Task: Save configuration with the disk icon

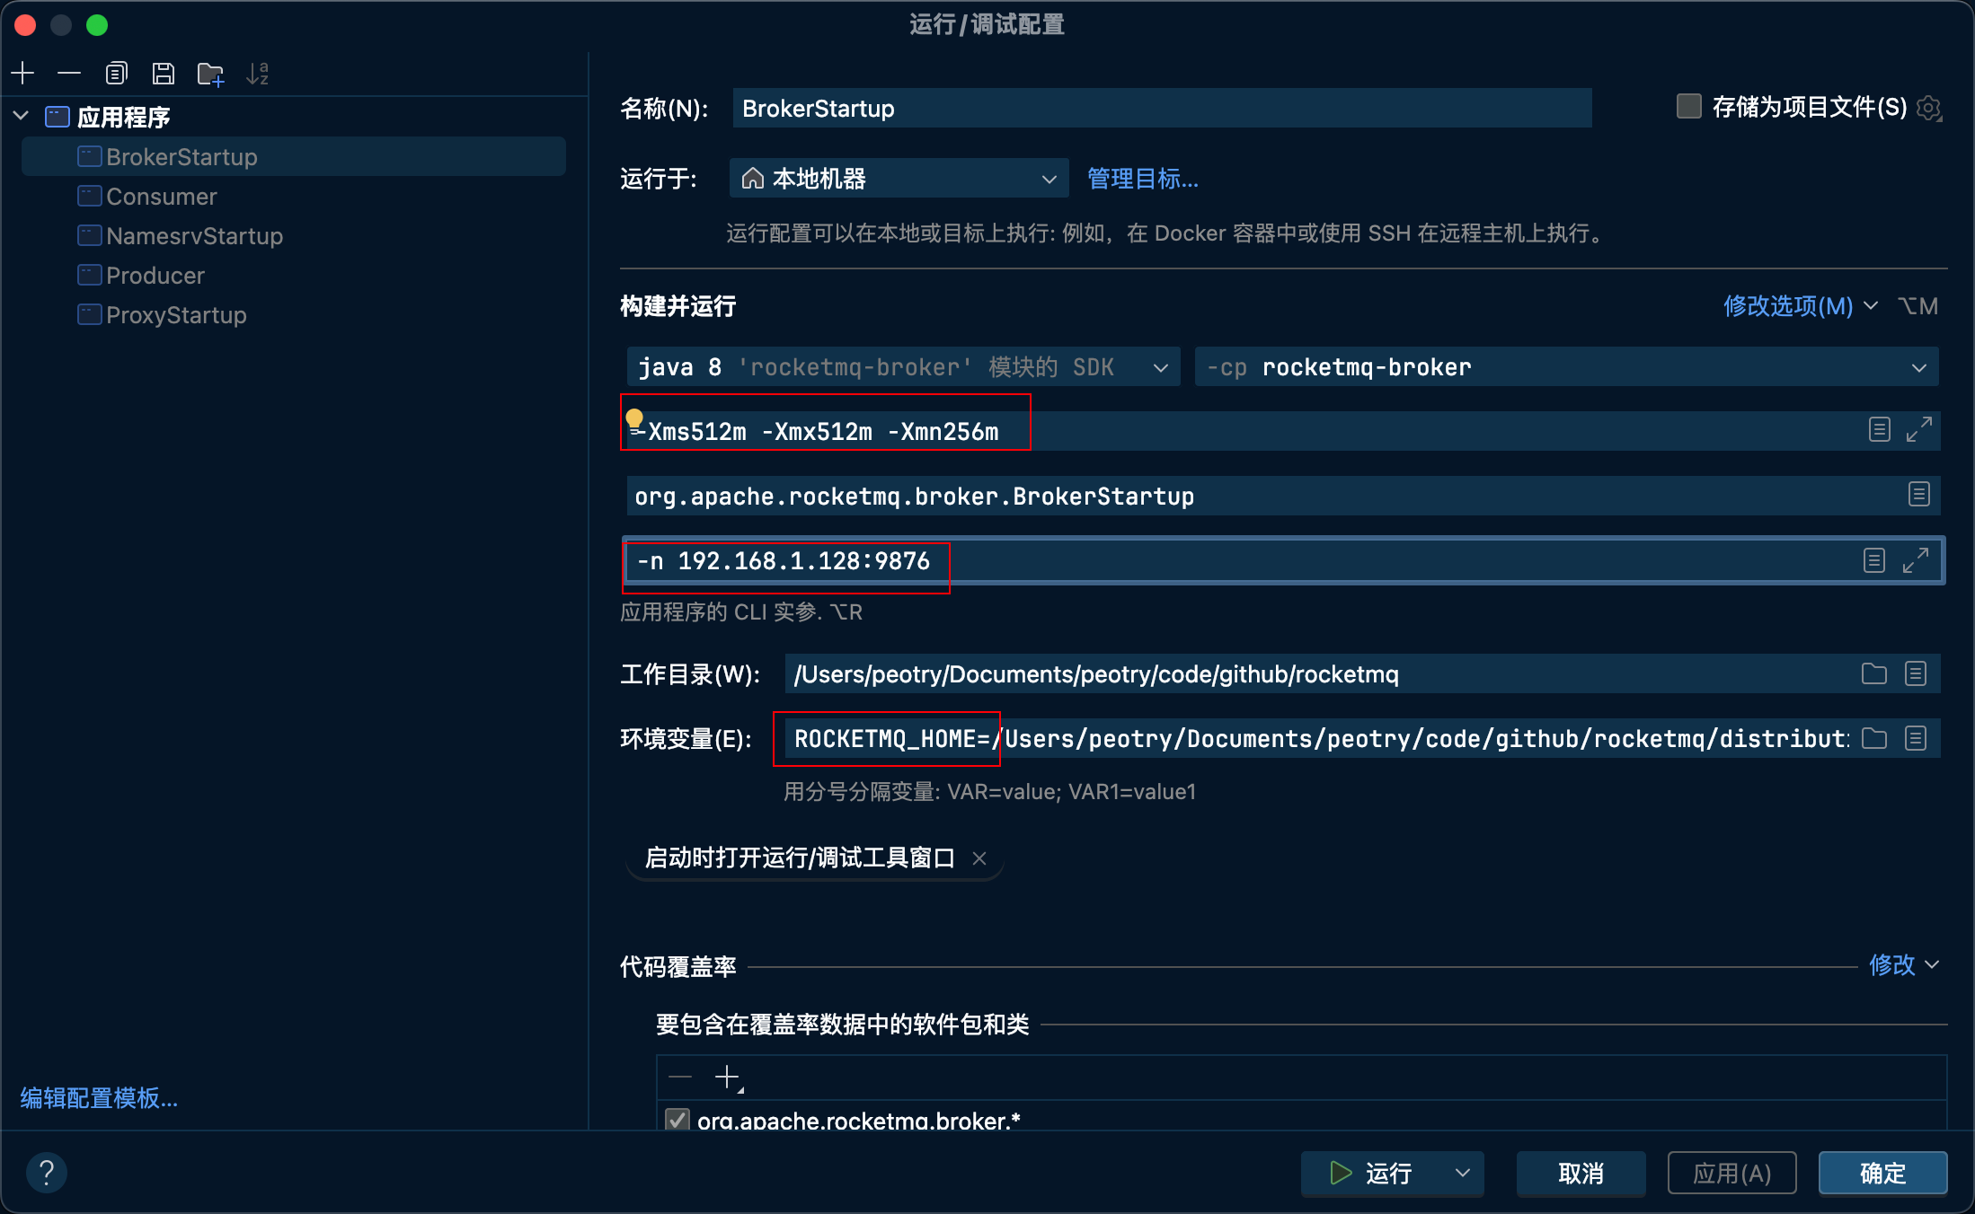Action: 163,74
